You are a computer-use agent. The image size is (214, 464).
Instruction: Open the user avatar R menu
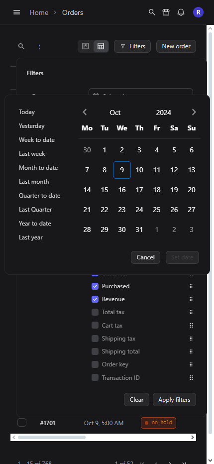198,12
